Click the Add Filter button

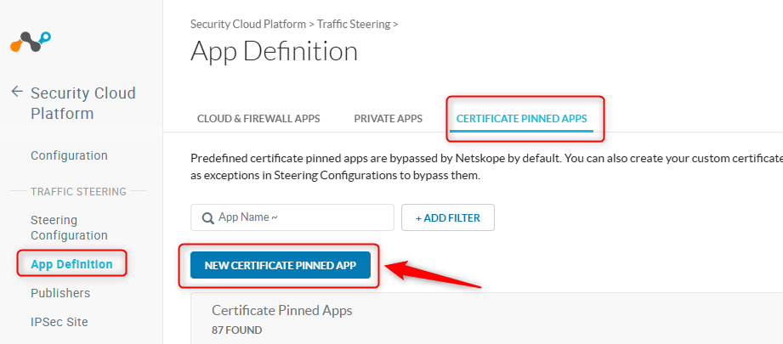(x=448, y=217)
